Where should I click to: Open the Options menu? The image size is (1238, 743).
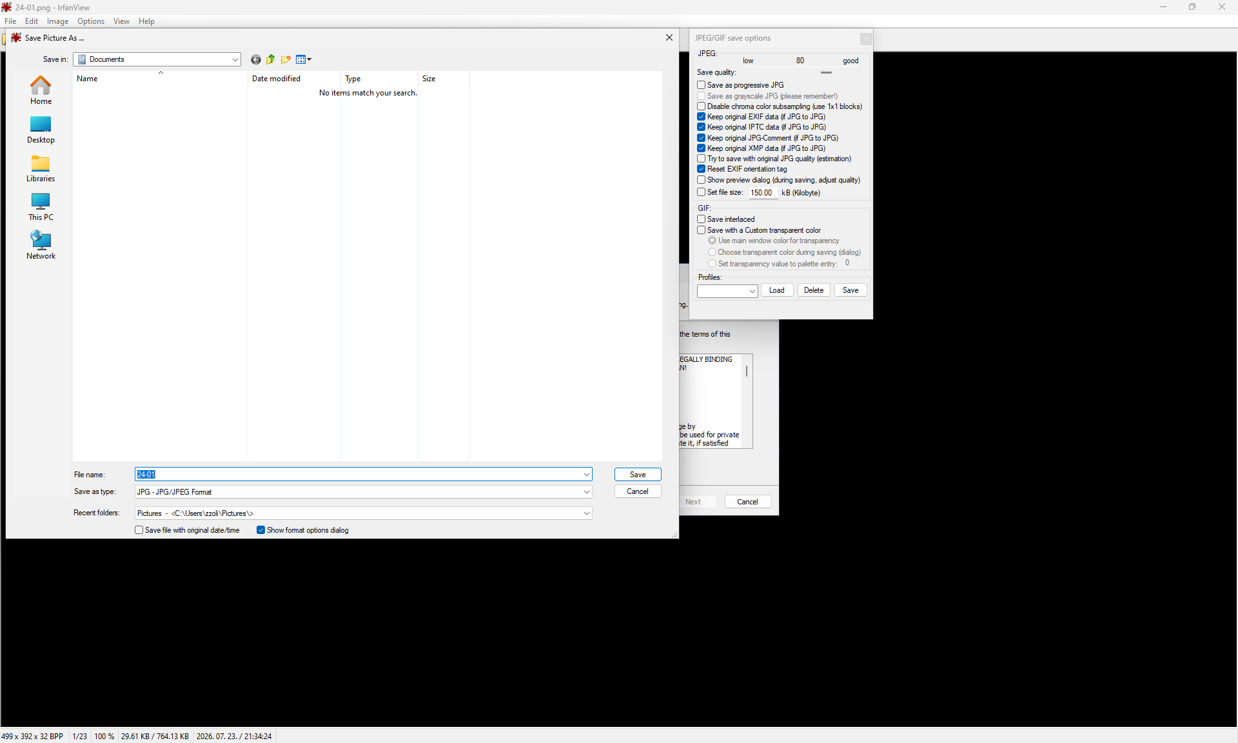pos(91,21)
